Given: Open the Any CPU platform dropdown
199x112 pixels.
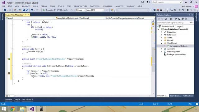Looking at the screenshot, I should point(95,10).
